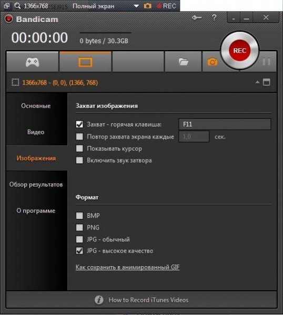283x315 pixels.
Task: Click the Bandicam red logo icon
Action: pyautogui.click(x=8, y=19)
